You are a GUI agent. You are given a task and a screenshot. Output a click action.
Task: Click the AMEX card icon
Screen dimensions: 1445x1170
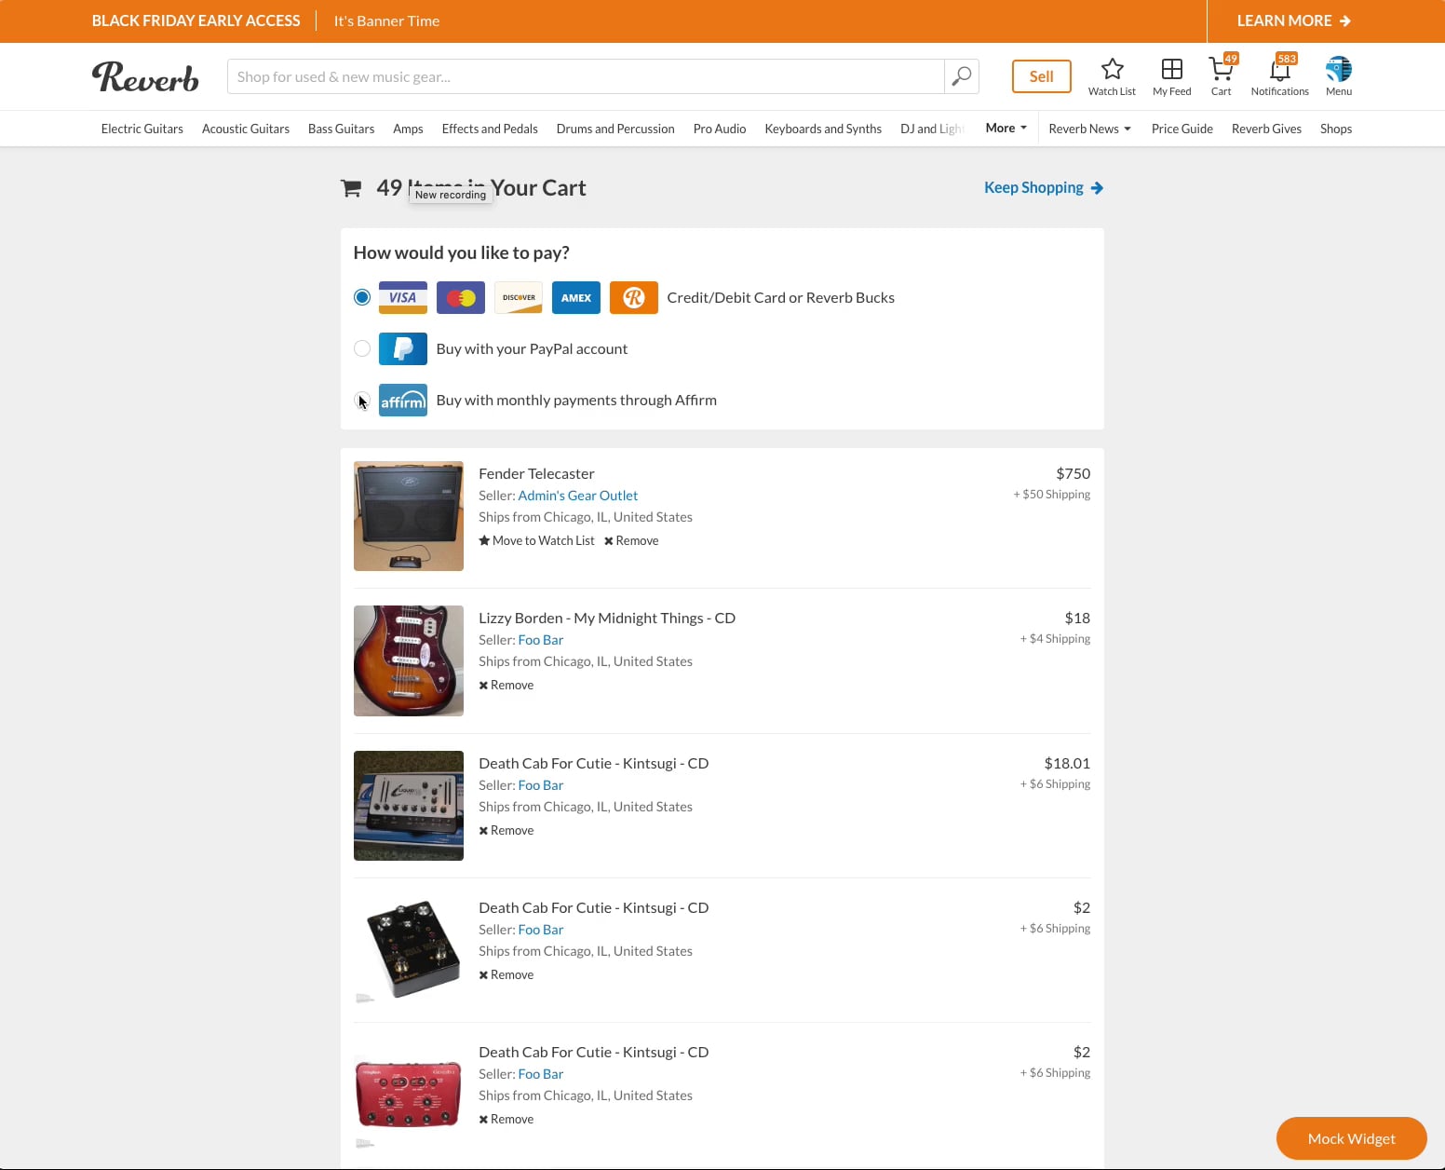(x=576, y=298)
